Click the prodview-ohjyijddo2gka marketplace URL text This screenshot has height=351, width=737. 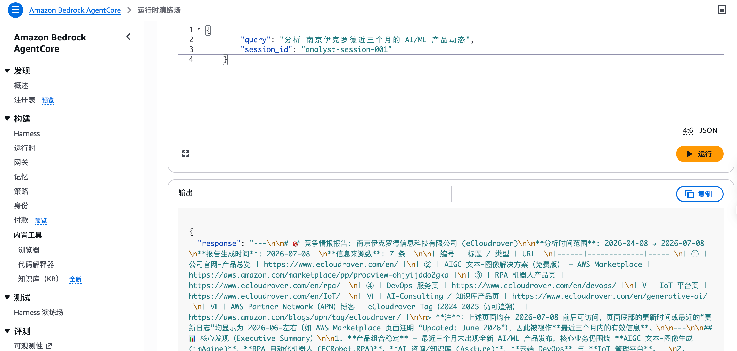click(x=318, y=275)
